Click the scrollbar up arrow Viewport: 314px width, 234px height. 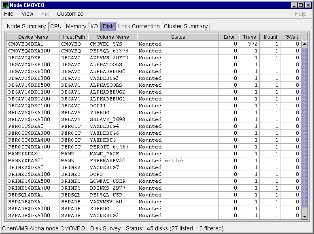click(305, 44)
